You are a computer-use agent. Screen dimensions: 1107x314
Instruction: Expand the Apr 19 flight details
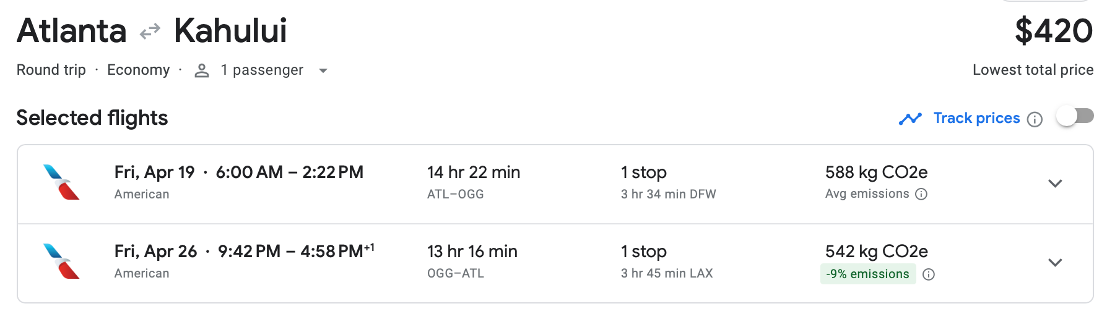point(1055,184)
